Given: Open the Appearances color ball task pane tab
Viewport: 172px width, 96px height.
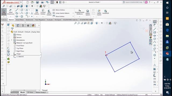Looking at the screenshot, I should [151, 37].
